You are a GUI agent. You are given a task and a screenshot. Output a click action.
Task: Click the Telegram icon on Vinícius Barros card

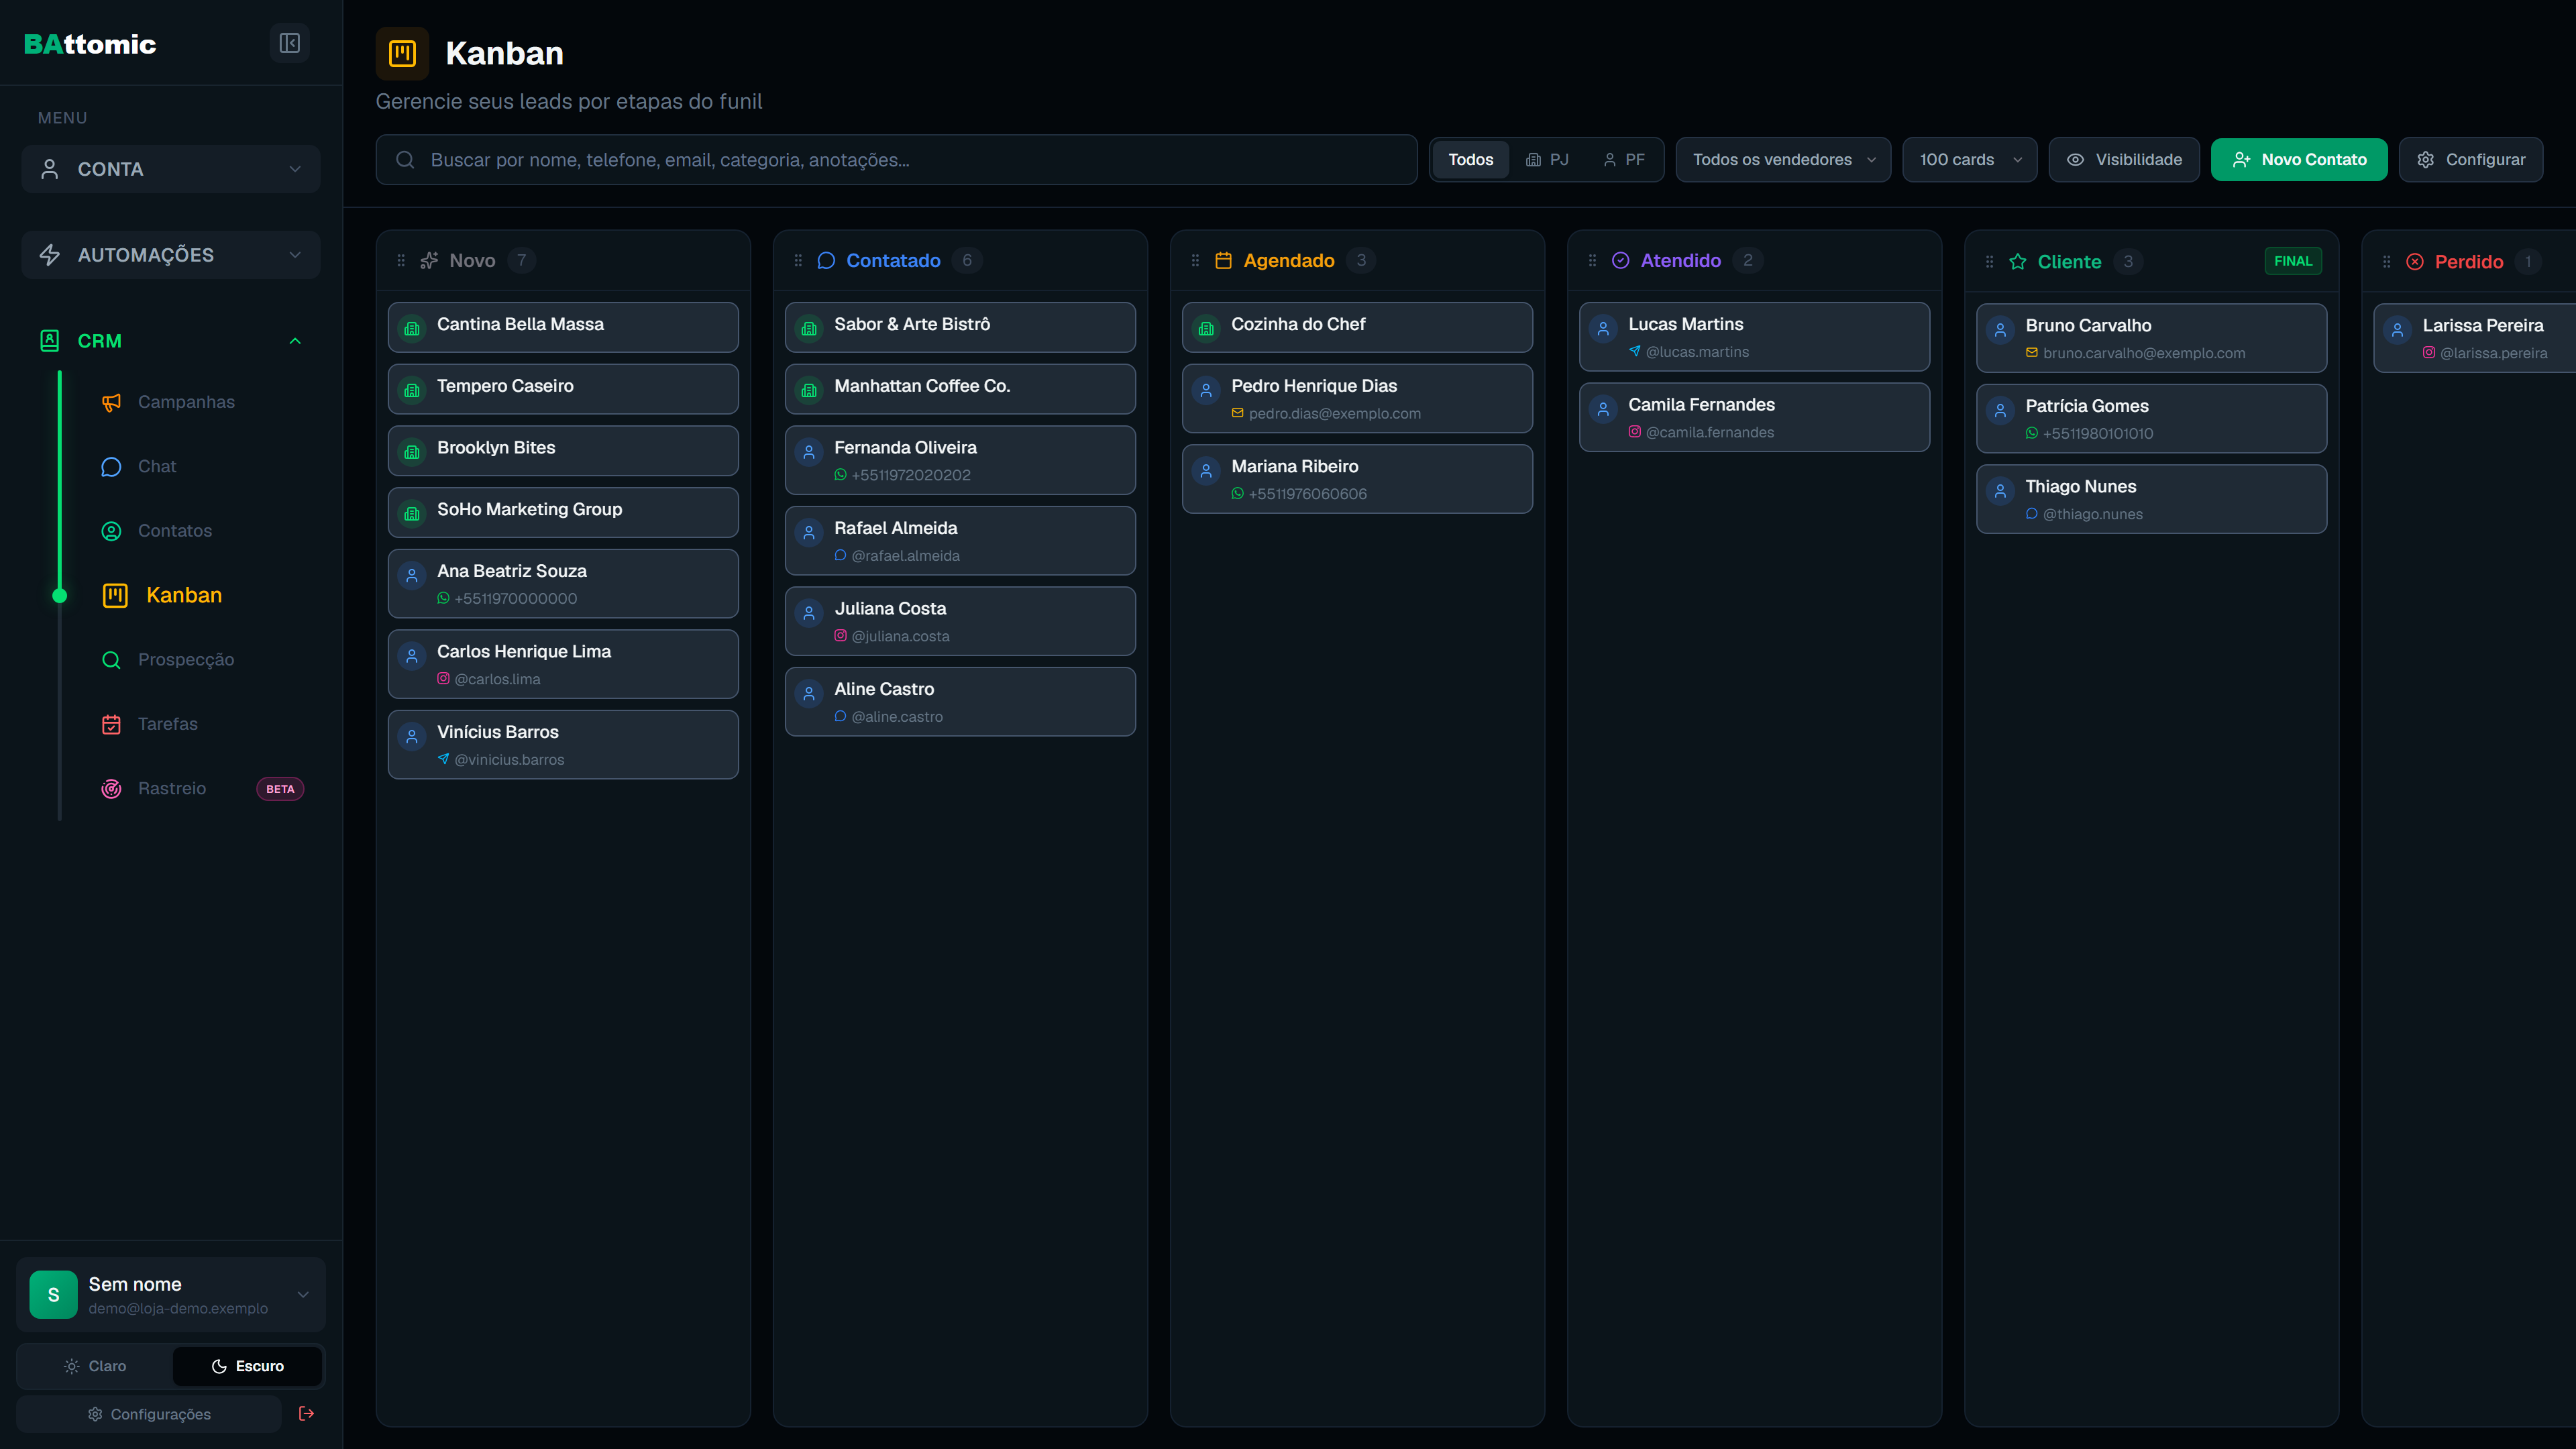(x=443, y=759)
